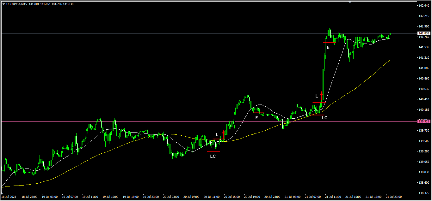Select the red line above the upper-right E label
The image size is (432, 201).
tap(329, 42)
